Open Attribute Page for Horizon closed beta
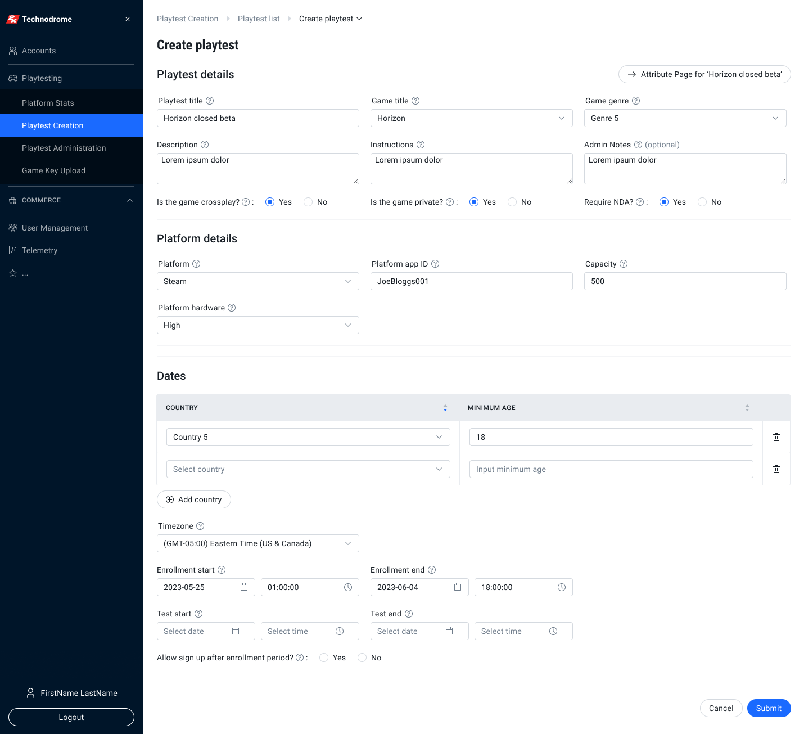Screen dimensions: 804x734 (704, 74)
